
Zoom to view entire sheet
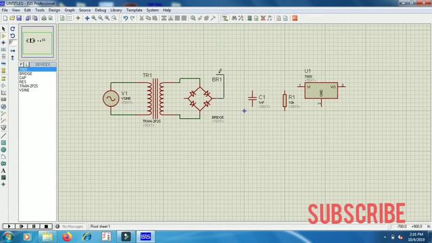pos(107,18)
